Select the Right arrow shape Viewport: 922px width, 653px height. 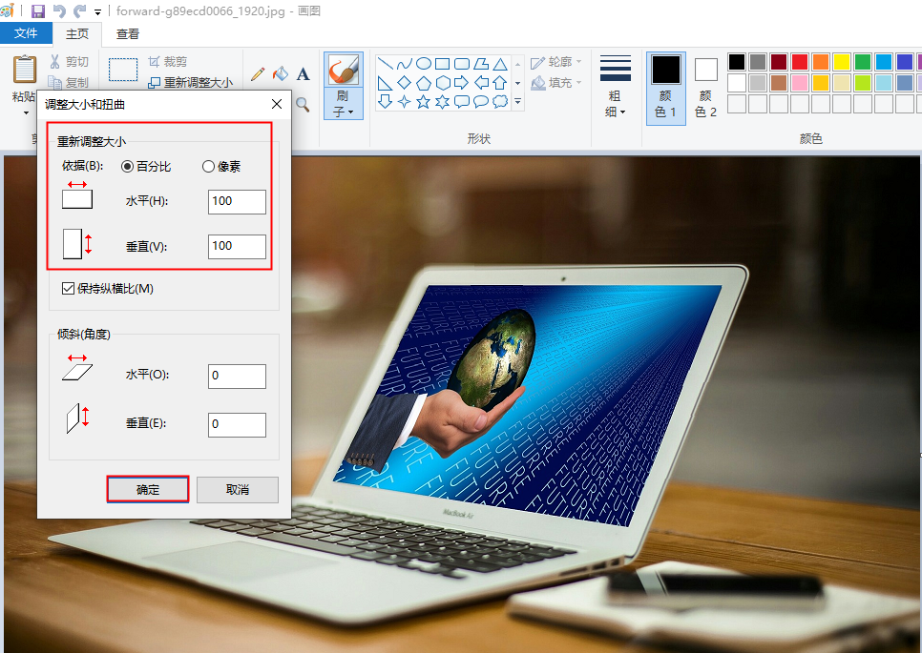click(462, 83)
